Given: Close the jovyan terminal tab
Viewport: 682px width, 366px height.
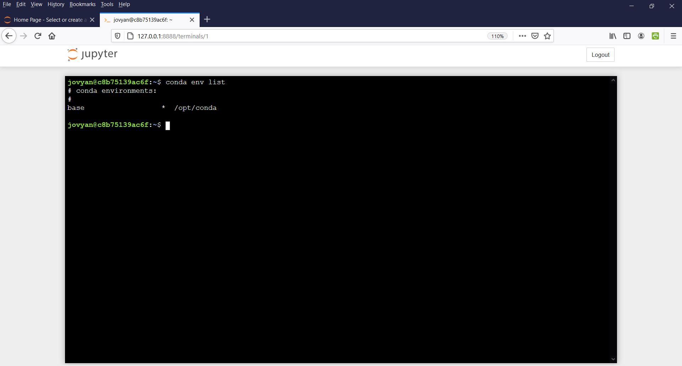Looking at the screenshot, I should pos(192,20).
